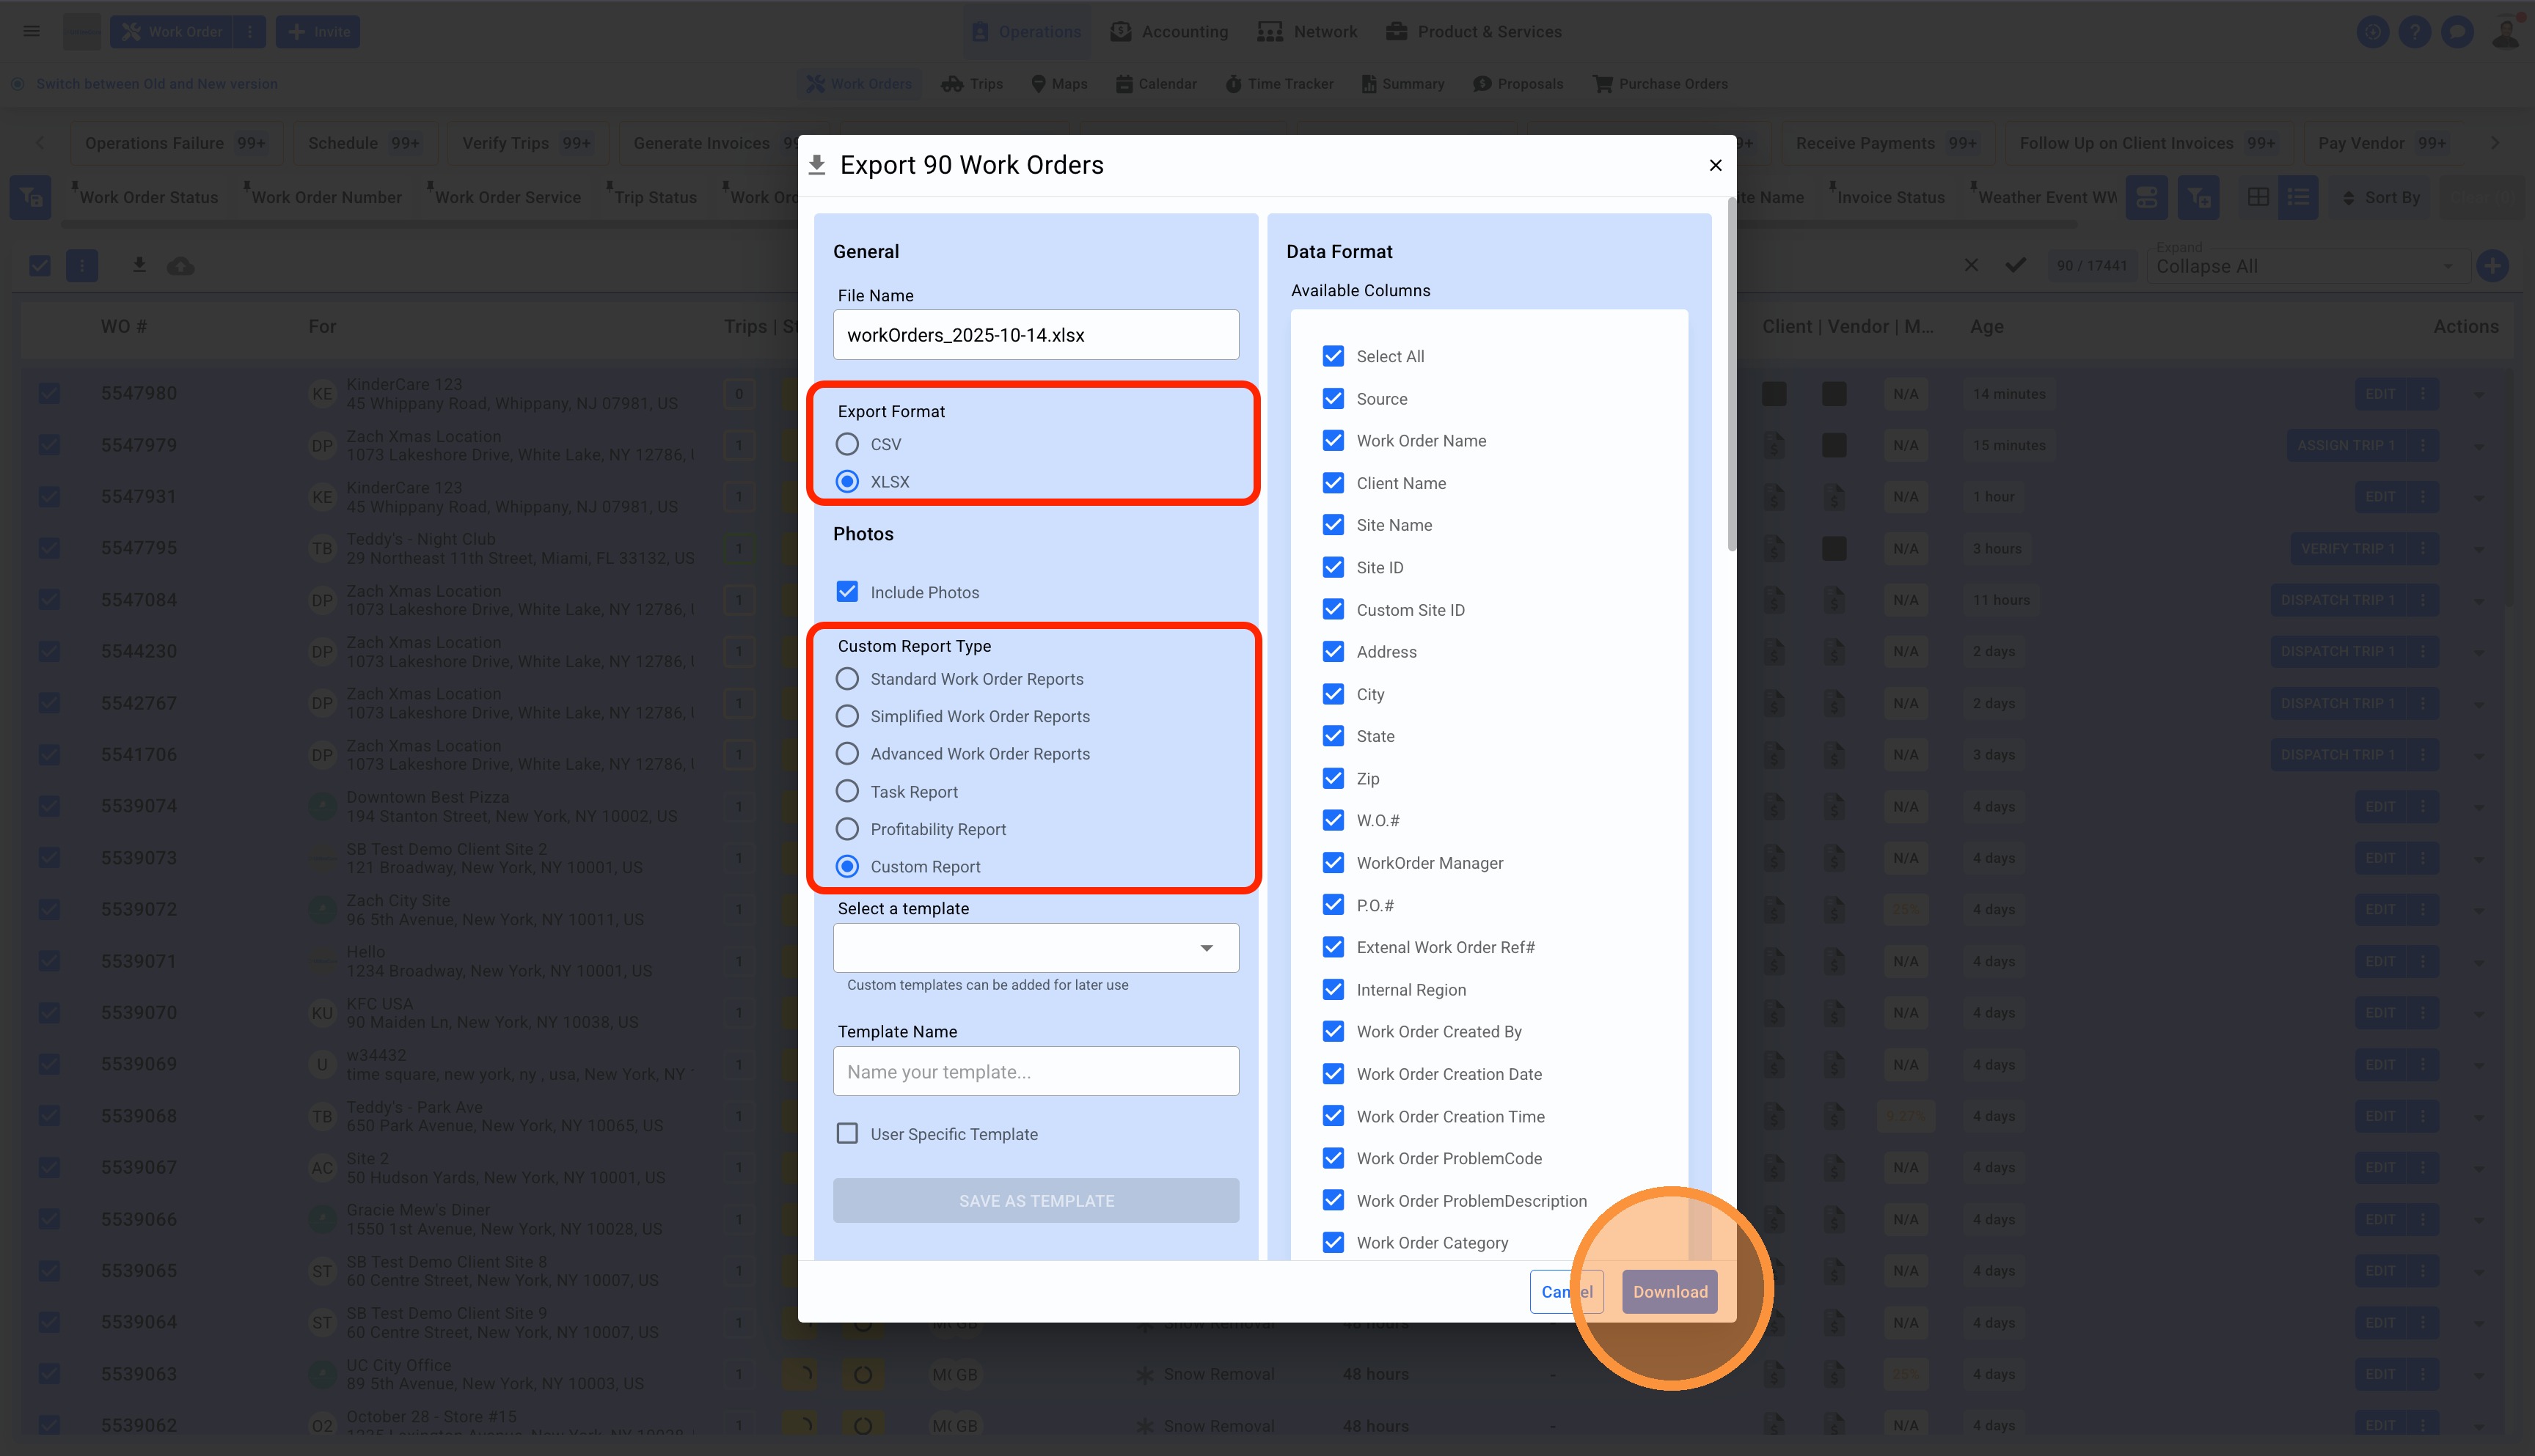Uncheck the Include Photos checkbox
The width and height of the screenshot is (2535, 1456).
(x=847, y=592)
